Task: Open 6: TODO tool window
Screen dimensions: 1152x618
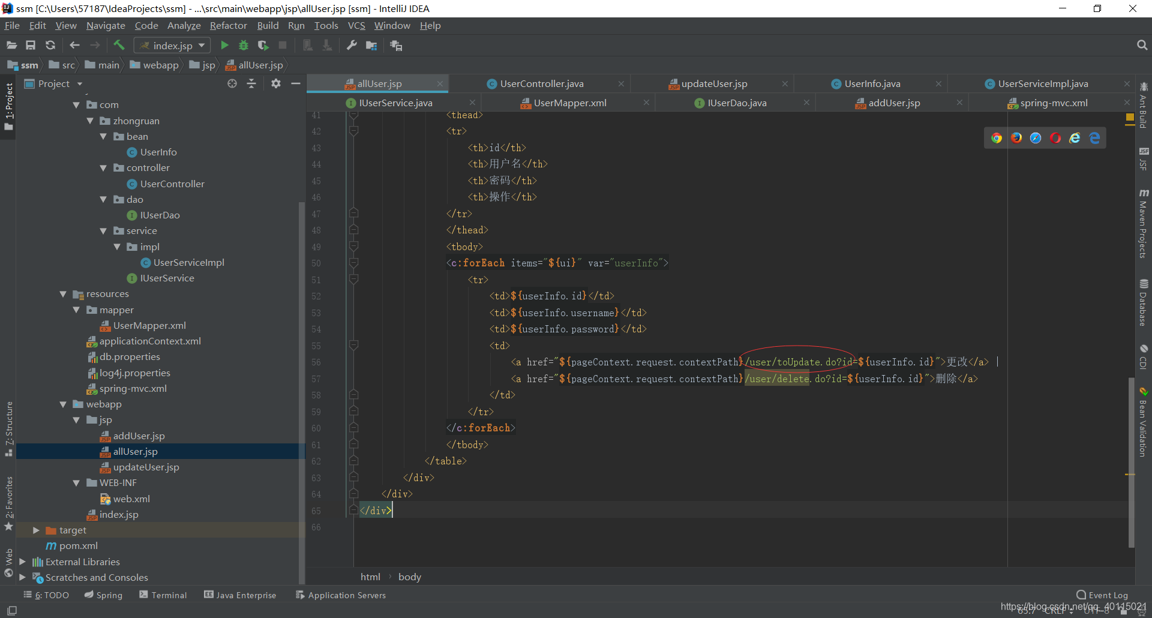Action: click(47, 595)
